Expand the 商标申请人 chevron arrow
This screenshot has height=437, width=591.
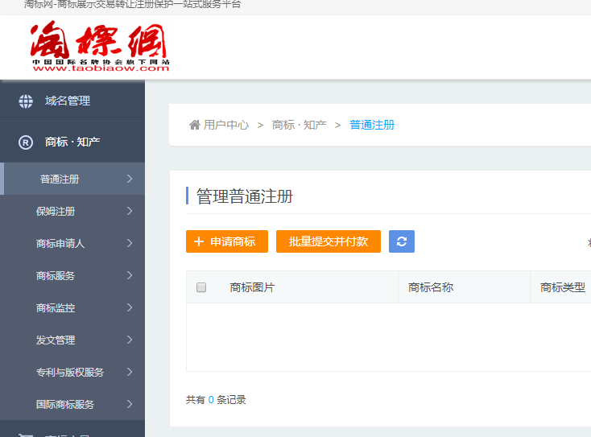[130, 243]
